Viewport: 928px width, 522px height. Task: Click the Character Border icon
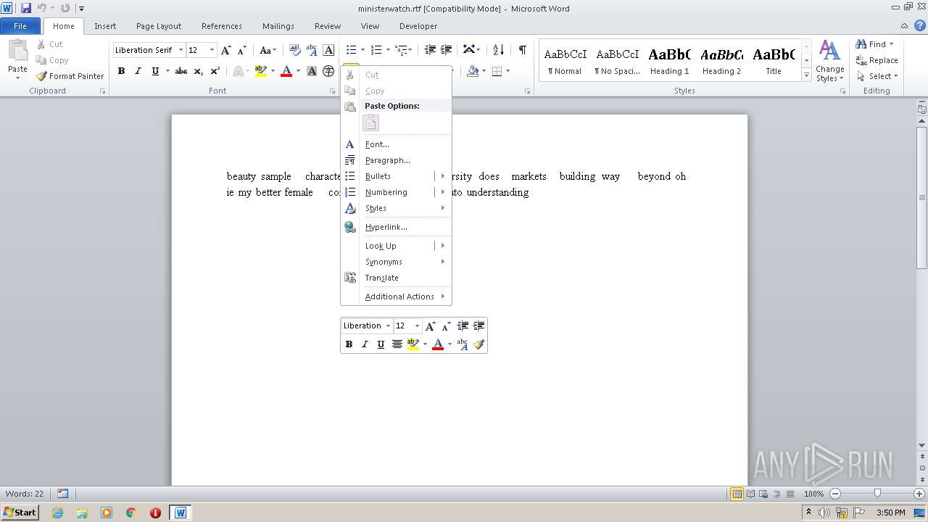[x=328, y=50]
